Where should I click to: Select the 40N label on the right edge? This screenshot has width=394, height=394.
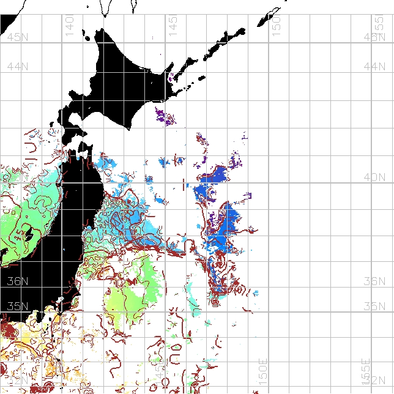pos(374,177)
